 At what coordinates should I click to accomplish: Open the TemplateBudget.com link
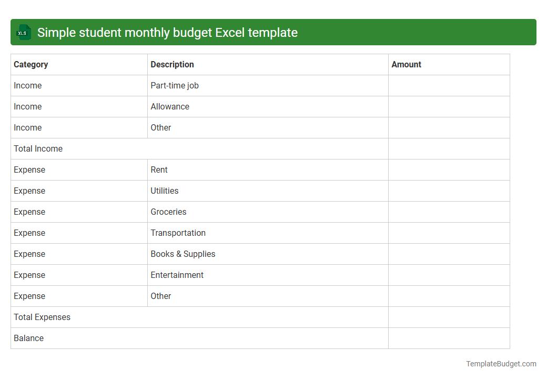coord(501,363)
